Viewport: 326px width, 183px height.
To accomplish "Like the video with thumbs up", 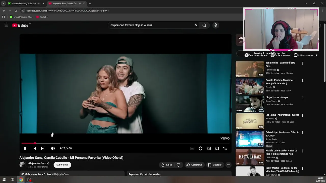I will [166, 165].
